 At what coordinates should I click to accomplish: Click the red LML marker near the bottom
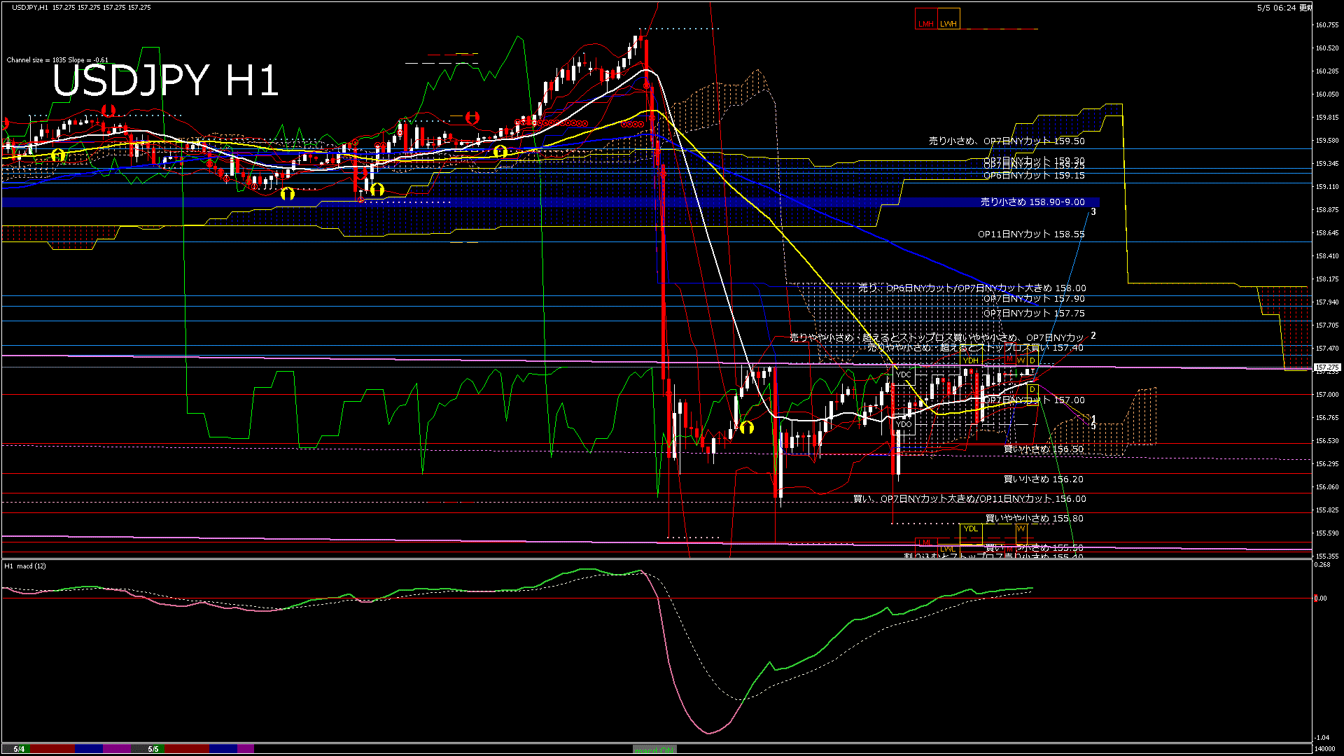tap(925, 543)
